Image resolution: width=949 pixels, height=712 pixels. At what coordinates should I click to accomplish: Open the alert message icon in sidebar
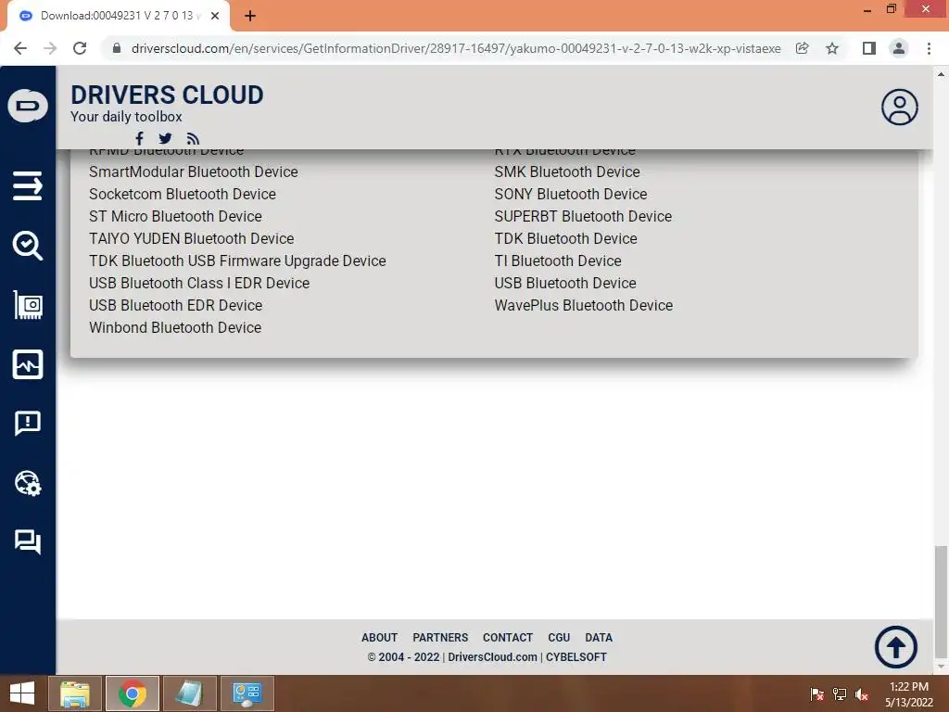point(28,423)
